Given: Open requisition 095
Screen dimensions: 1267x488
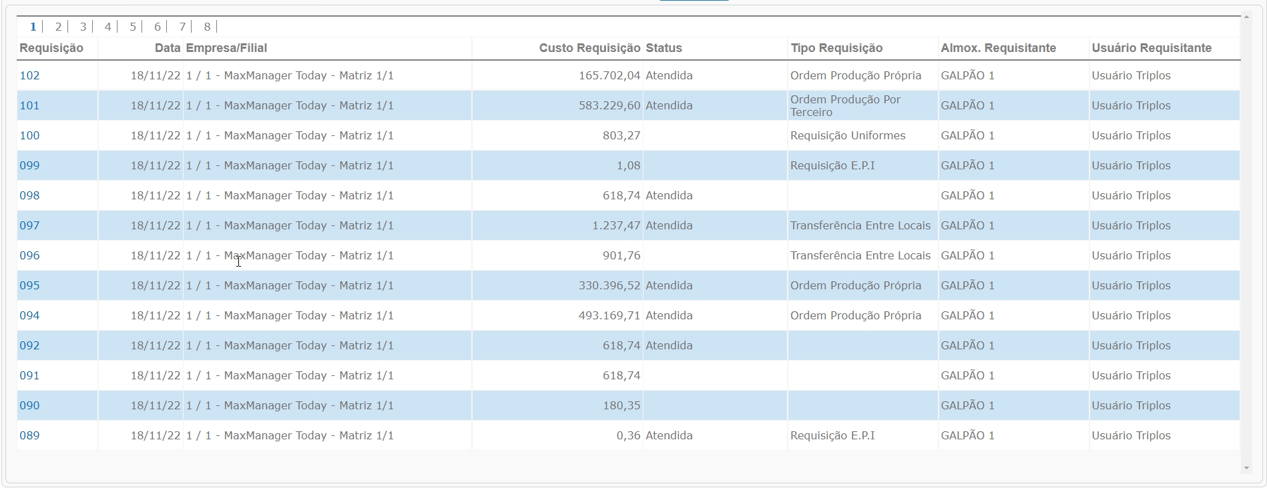Looking at the screenshot, I should coord(29,285).
